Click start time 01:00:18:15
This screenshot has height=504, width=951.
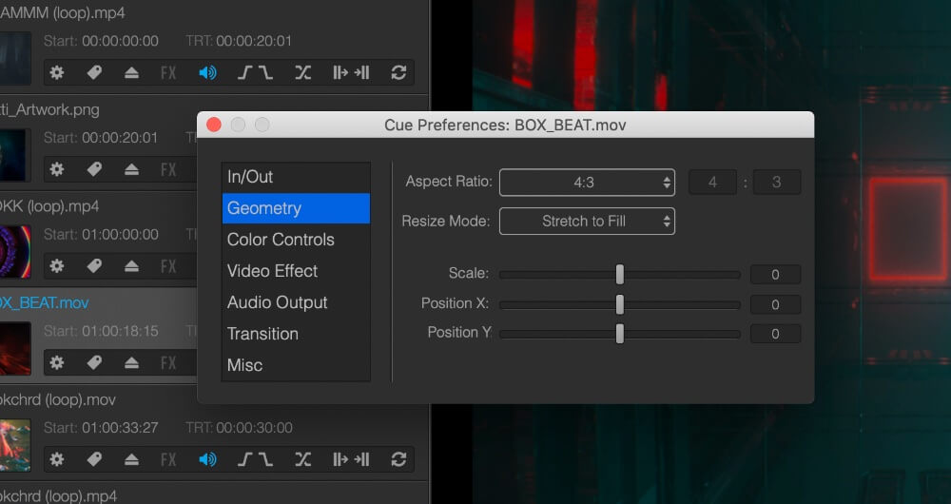(x=120, y=331)
